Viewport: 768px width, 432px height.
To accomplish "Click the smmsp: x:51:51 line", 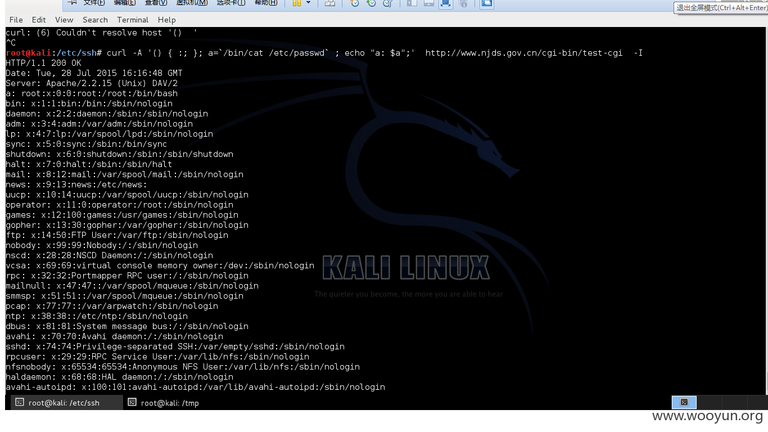I will coord(124,296).
